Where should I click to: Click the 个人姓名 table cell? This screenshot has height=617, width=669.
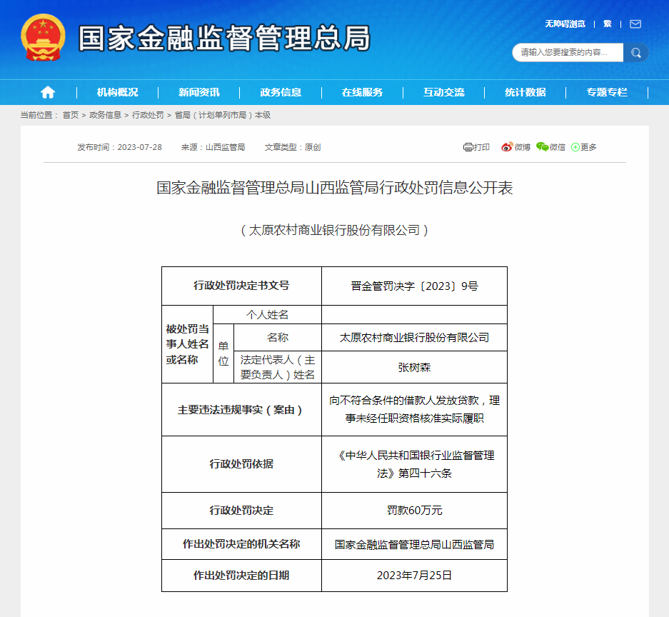267,314
